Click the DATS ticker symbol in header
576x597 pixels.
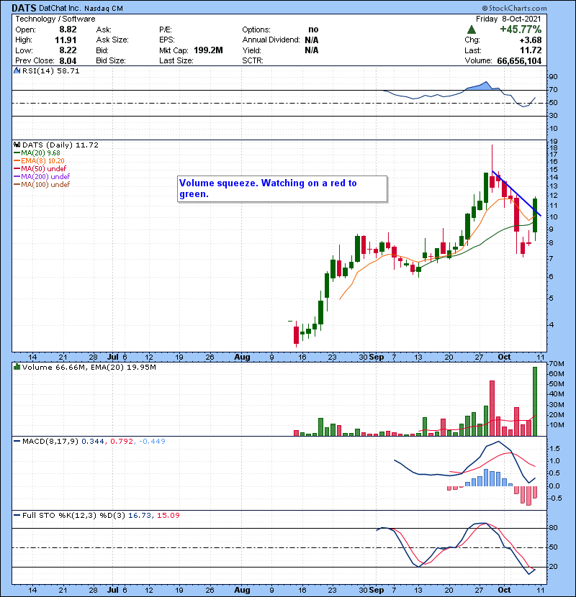(x=24, y=8)
